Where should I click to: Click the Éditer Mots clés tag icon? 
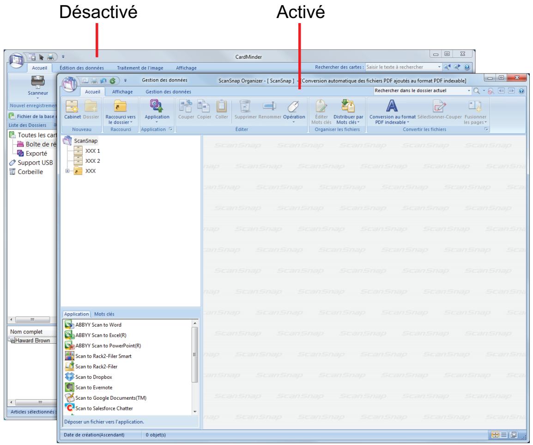point(321,106)
